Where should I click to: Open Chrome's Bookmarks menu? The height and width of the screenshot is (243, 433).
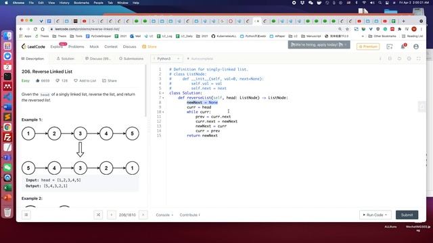[x=81, y=3]
